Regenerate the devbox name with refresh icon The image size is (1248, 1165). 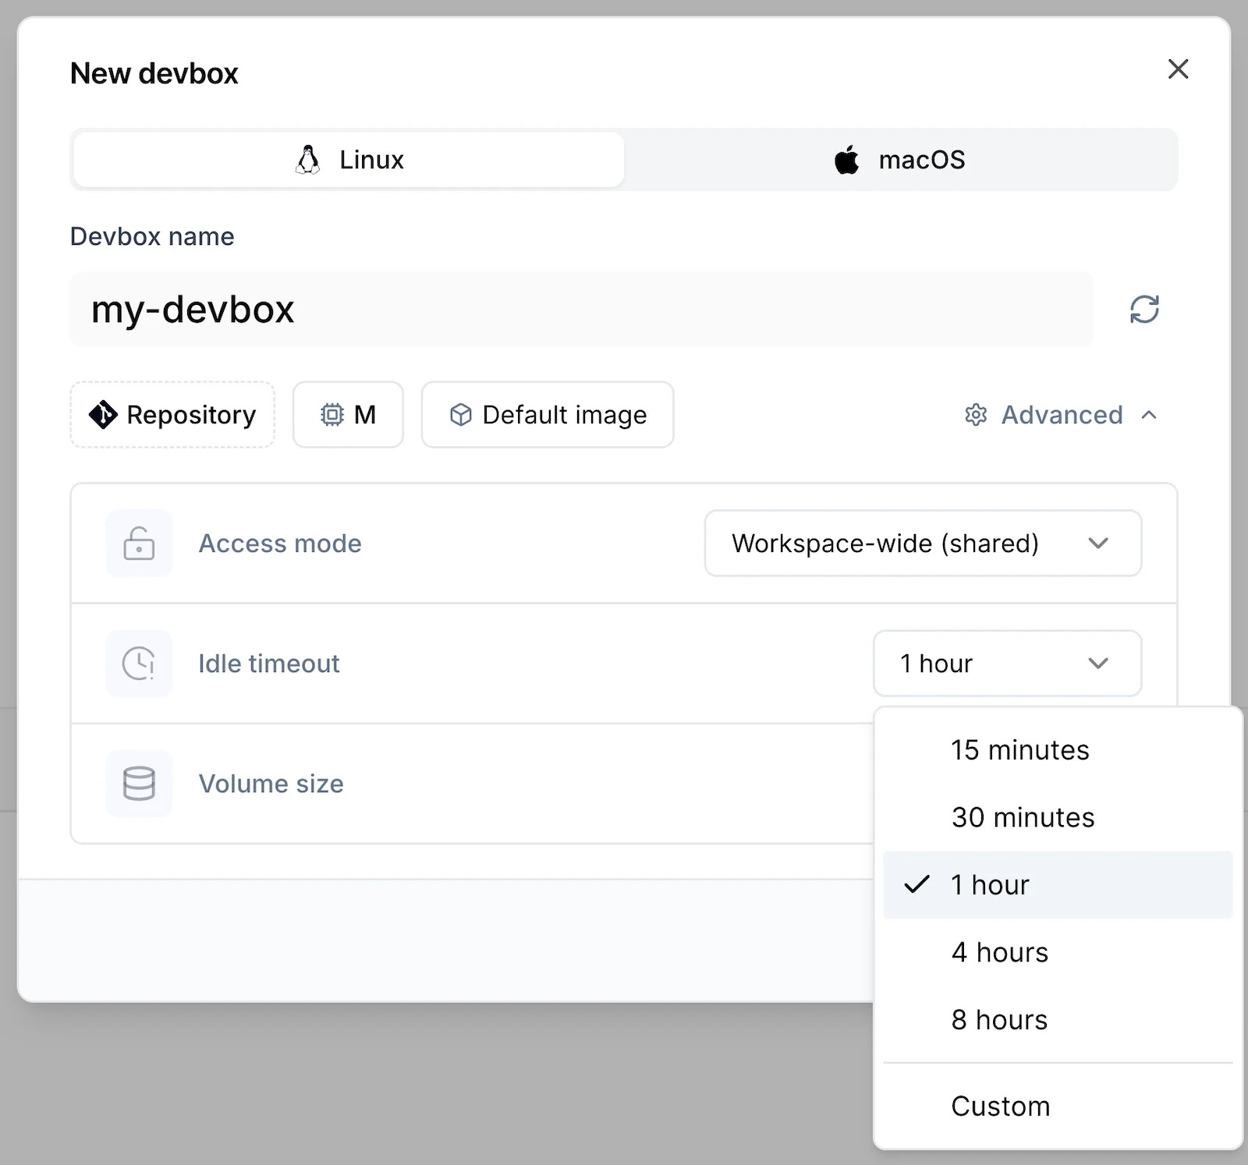click(1144, 310)
